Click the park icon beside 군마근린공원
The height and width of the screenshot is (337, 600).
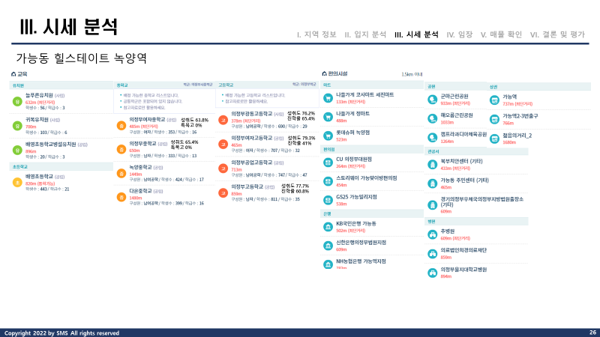coord(433,100)
